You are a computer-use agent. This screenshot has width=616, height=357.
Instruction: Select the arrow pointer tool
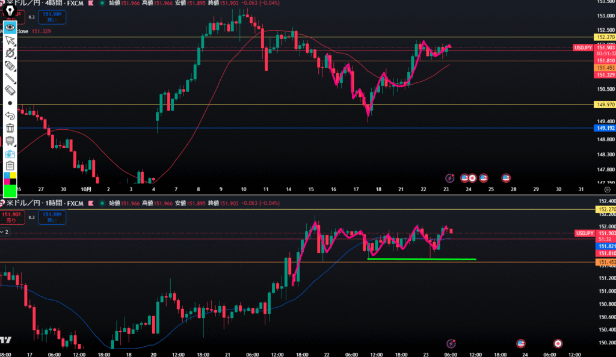click(10, 40)
